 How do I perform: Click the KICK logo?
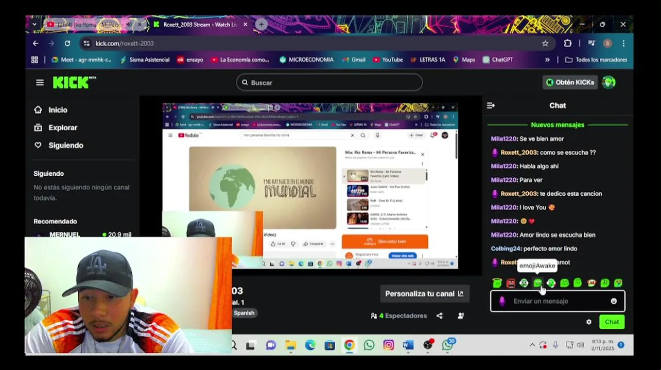[74, 82]
